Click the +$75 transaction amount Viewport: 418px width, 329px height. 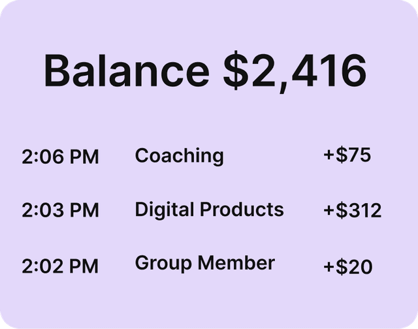point(347,155)
